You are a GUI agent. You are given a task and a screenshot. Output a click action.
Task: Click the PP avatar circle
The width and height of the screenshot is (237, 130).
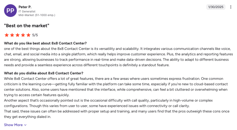click(x=10, y=11)
